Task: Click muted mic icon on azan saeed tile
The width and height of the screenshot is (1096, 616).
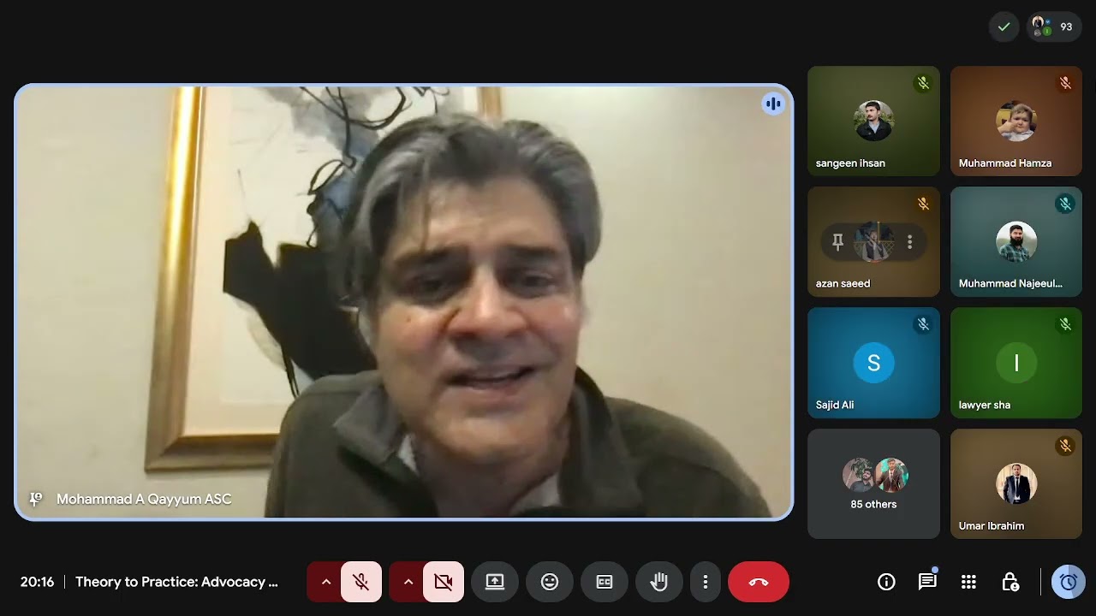Action: pos(923,204)
